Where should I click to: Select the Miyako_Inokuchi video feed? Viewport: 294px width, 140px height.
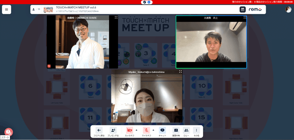point(147,96)
